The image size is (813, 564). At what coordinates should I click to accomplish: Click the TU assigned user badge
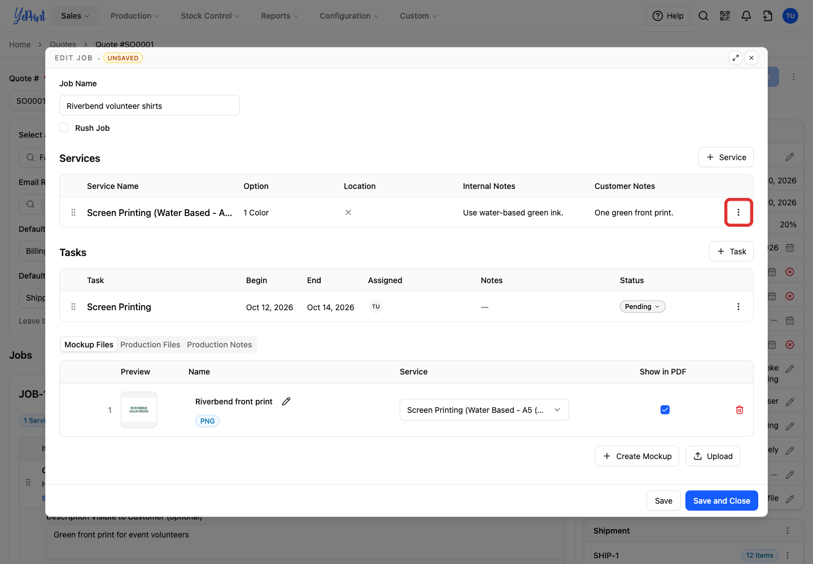click(x=376, y=307)
